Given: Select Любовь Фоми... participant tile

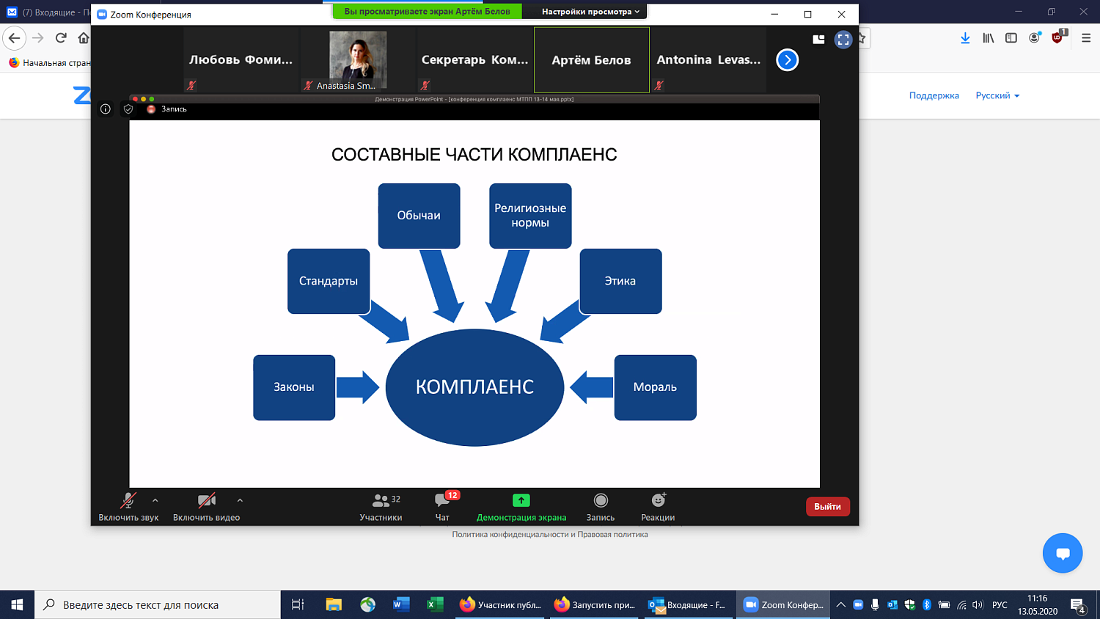Looking at the screenshot, I should pos(241,60).
